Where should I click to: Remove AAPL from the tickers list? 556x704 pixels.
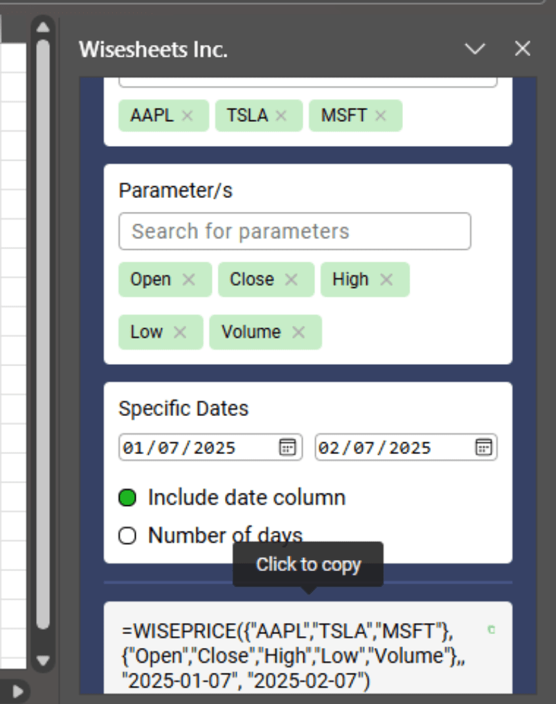pos(188,116)
